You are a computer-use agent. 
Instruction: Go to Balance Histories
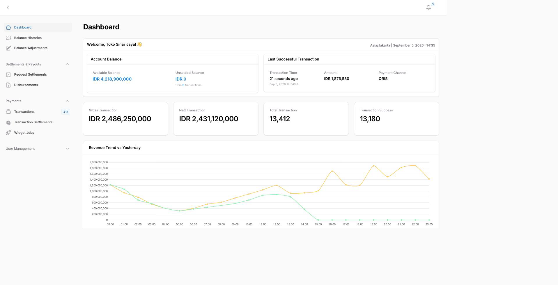pos(38,38)
